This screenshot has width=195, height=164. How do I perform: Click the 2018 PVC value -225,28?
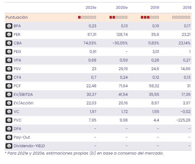click(183, 120)
